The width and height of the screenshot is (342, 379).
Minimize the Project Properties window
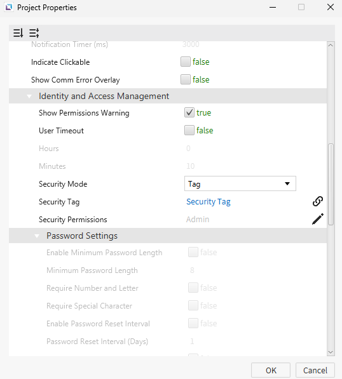click(x=273, y=7)
